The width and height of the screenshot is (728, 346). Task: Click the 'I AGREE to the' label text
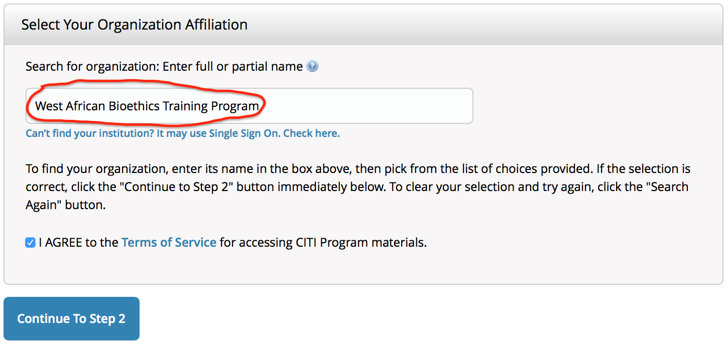(79, 243)
